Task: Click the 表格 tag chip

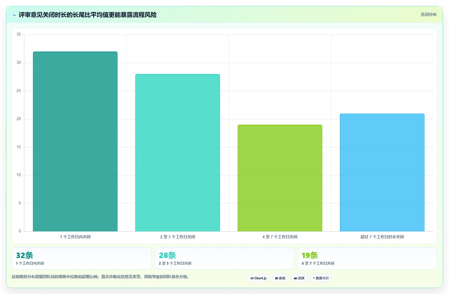Action: (x=280, y=278)
